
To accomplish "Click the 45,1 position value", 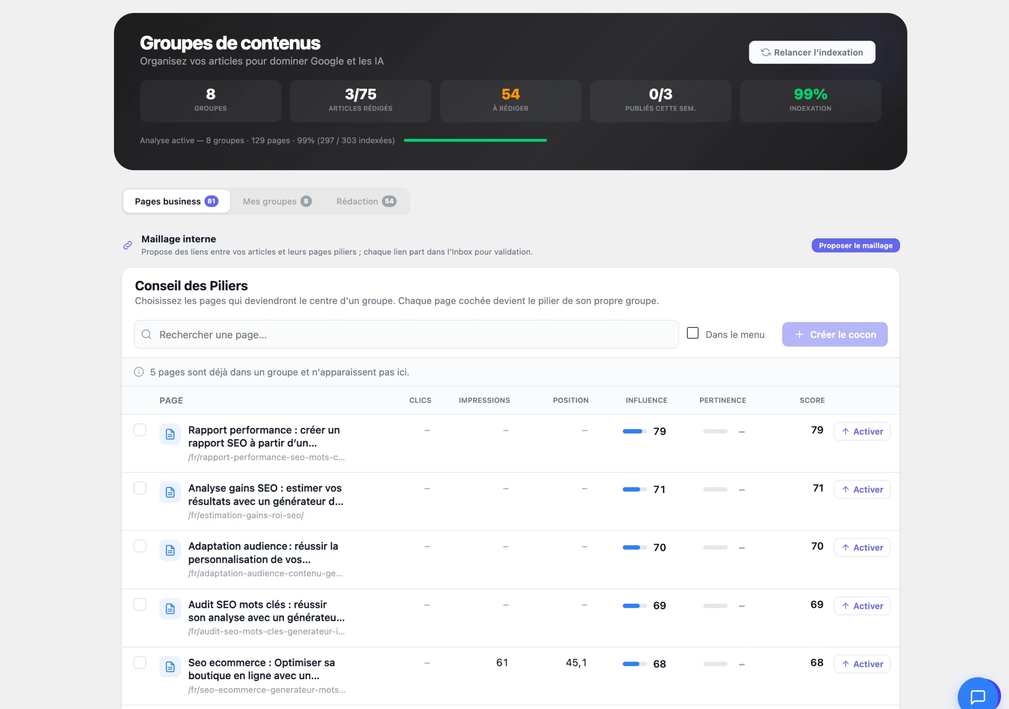I will pos(576,662).
